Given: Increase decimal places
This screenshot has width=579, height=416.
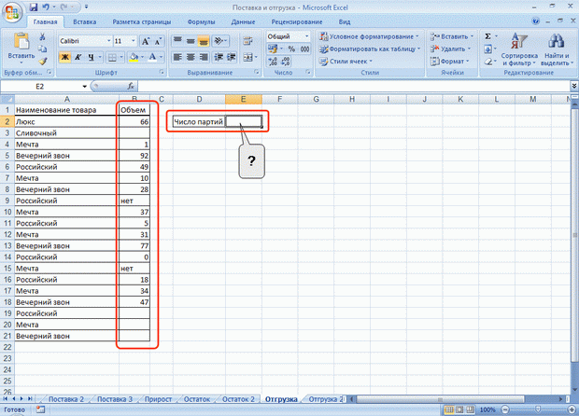Looking at the screenshot, I should [x=274, y=62].
